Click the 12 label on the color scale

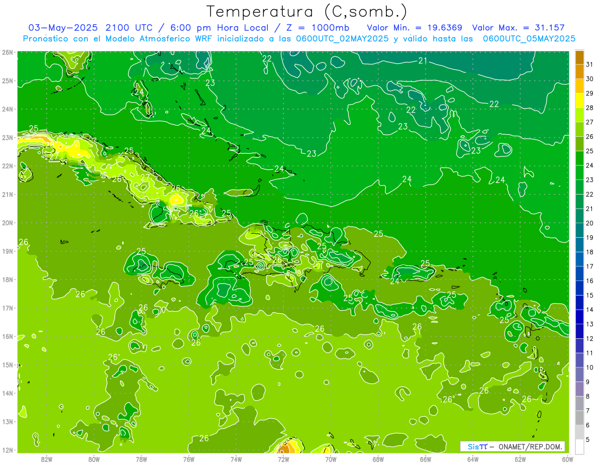click(x=589, y=339)
